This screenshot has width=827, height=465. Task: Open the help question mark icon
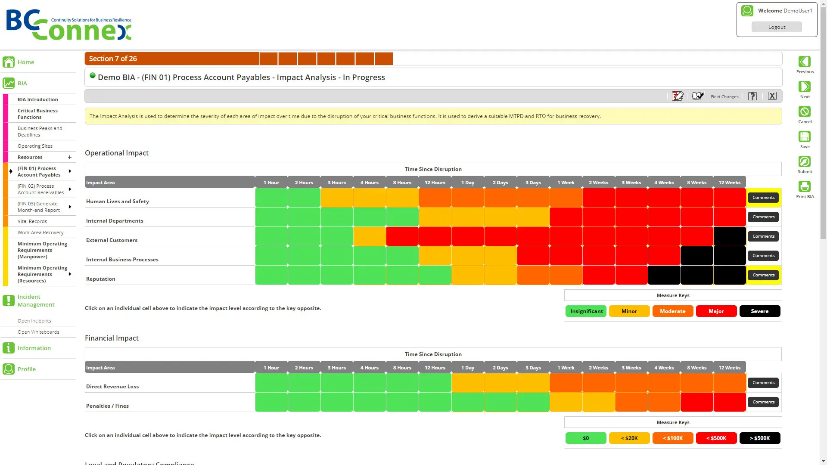pyautogui.click(x=752, y=96)
